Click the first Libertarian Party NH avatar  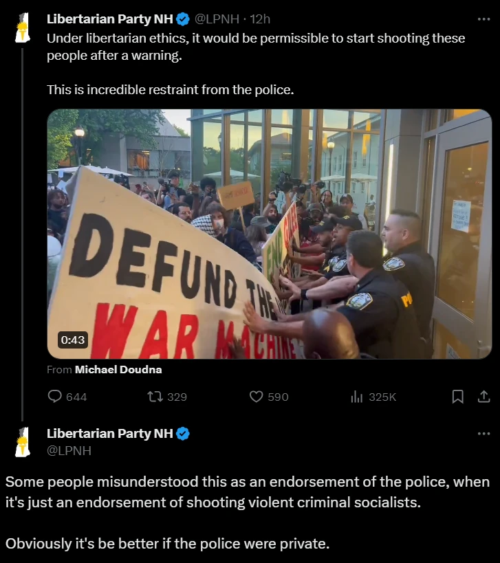click(x=23, y=28)
